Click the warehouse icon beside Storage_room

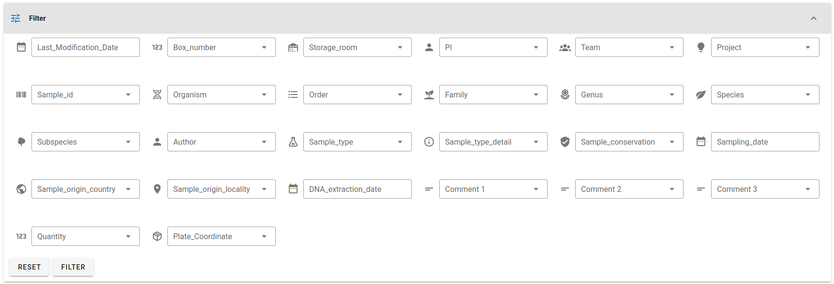click(293, 47)
